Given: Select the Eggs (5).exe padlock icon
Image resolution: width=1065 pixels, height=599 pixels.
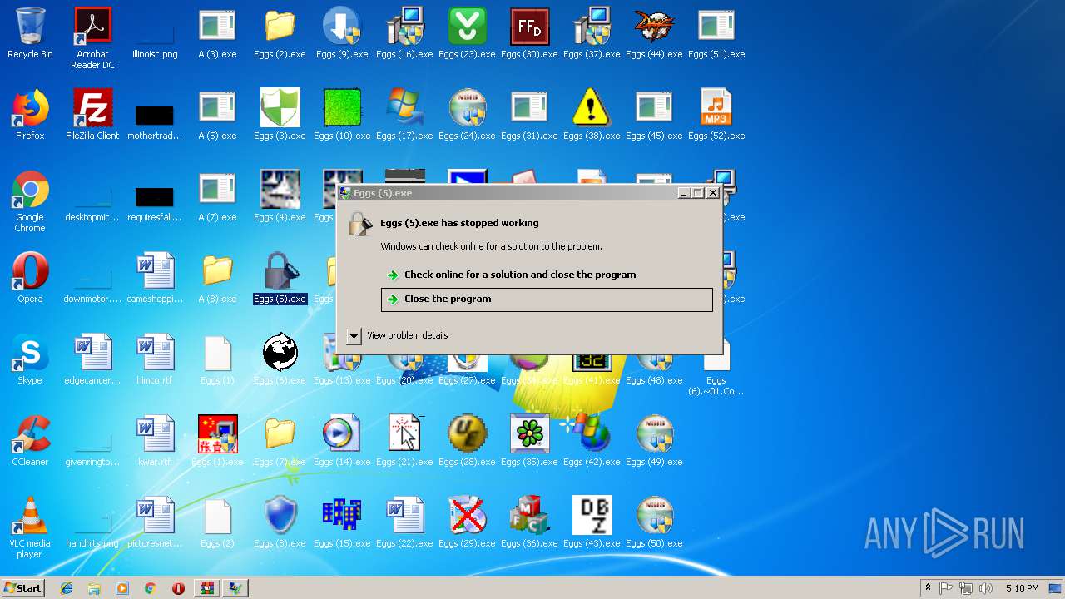Looking at the screenshot, I should [x=280, y=271].
